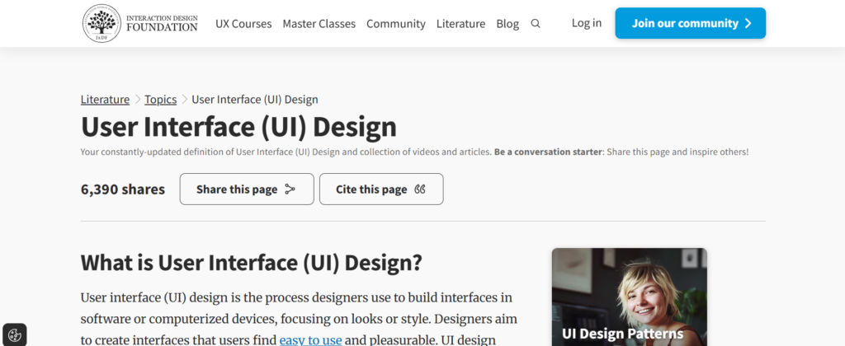Click the Interaction Design Foundation logo
The image size is (845, 346).
[140, 23]
